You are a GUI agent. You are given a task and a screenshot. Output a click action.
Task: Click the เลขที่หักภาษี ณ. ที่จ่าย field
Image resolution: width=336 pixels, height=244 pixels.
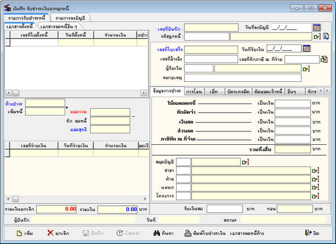tap(302, 59)
